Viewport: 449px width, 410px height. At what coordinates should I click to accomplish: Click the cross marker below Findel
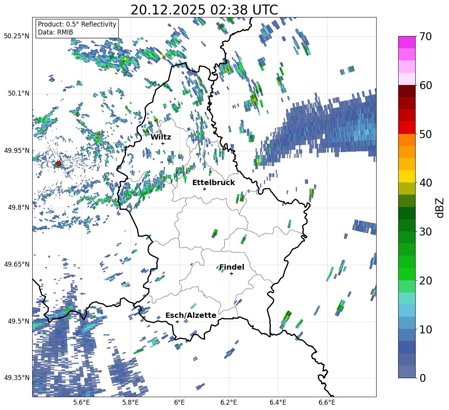231,274
